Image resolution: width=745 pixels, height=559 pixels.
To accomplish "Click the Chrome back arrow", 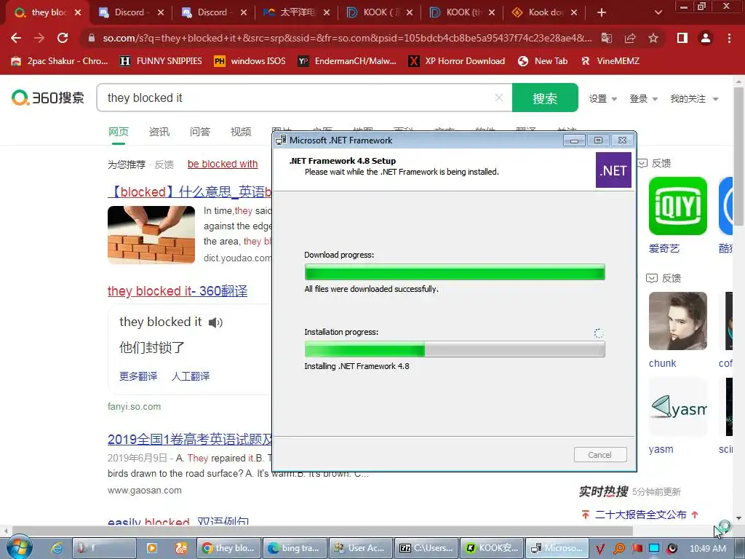I will pos(16,38).
